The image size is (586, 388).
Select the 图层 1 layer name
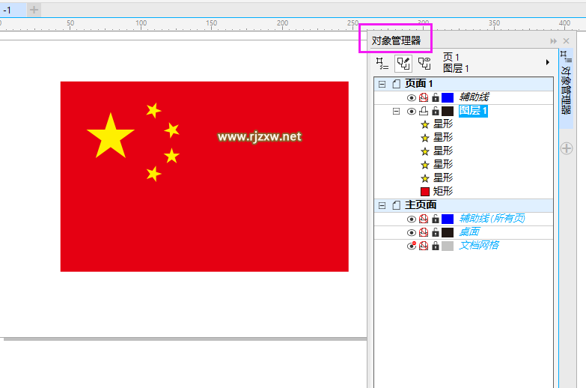point(473,111)
